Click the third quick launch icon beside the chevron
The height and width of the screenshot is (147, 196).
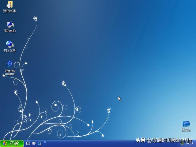[40, 143]
